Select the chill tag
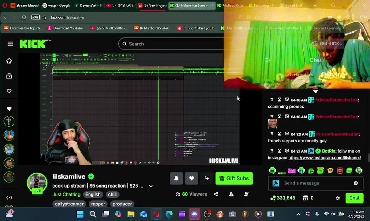The height and width of the screenshot is (221, 370). (x=112, y=194)
